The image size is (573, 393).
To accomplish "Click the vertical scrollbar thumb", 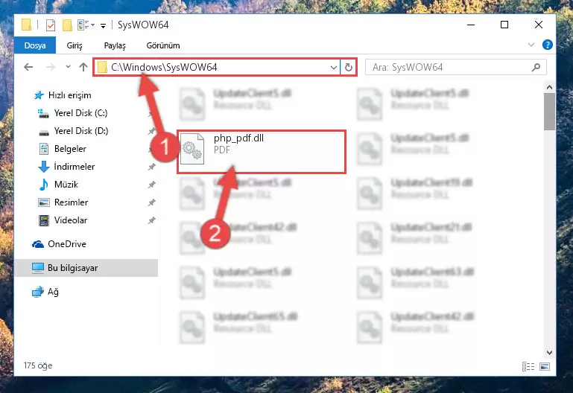I will (x=549, y=112).
